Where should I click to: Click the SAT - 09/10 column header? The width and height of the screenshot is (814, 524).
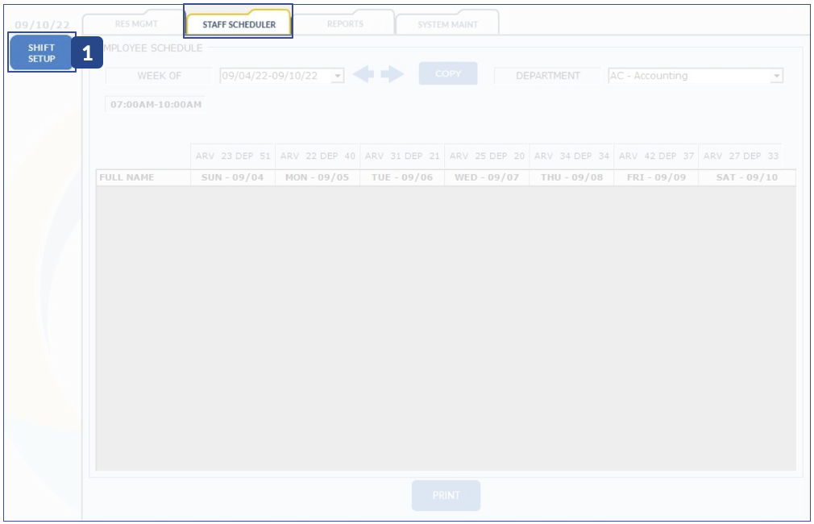click(x=746, y=177)
